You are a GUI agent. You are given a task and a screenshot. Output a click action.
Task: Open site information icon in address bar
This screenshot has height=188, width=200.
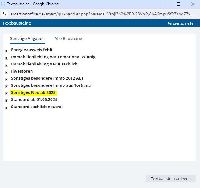tap(5, 14)
